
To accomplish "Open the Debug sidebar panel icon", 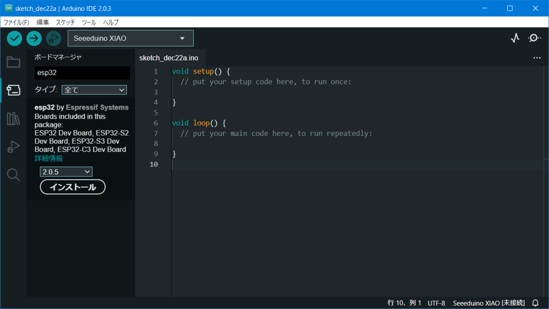I will 13,147.
